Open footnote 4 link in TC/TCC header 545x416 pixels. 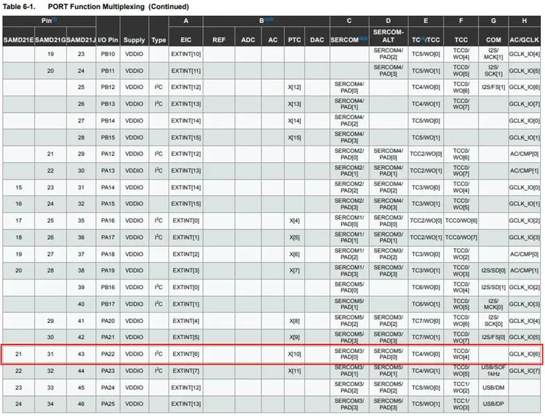point(423,39)
